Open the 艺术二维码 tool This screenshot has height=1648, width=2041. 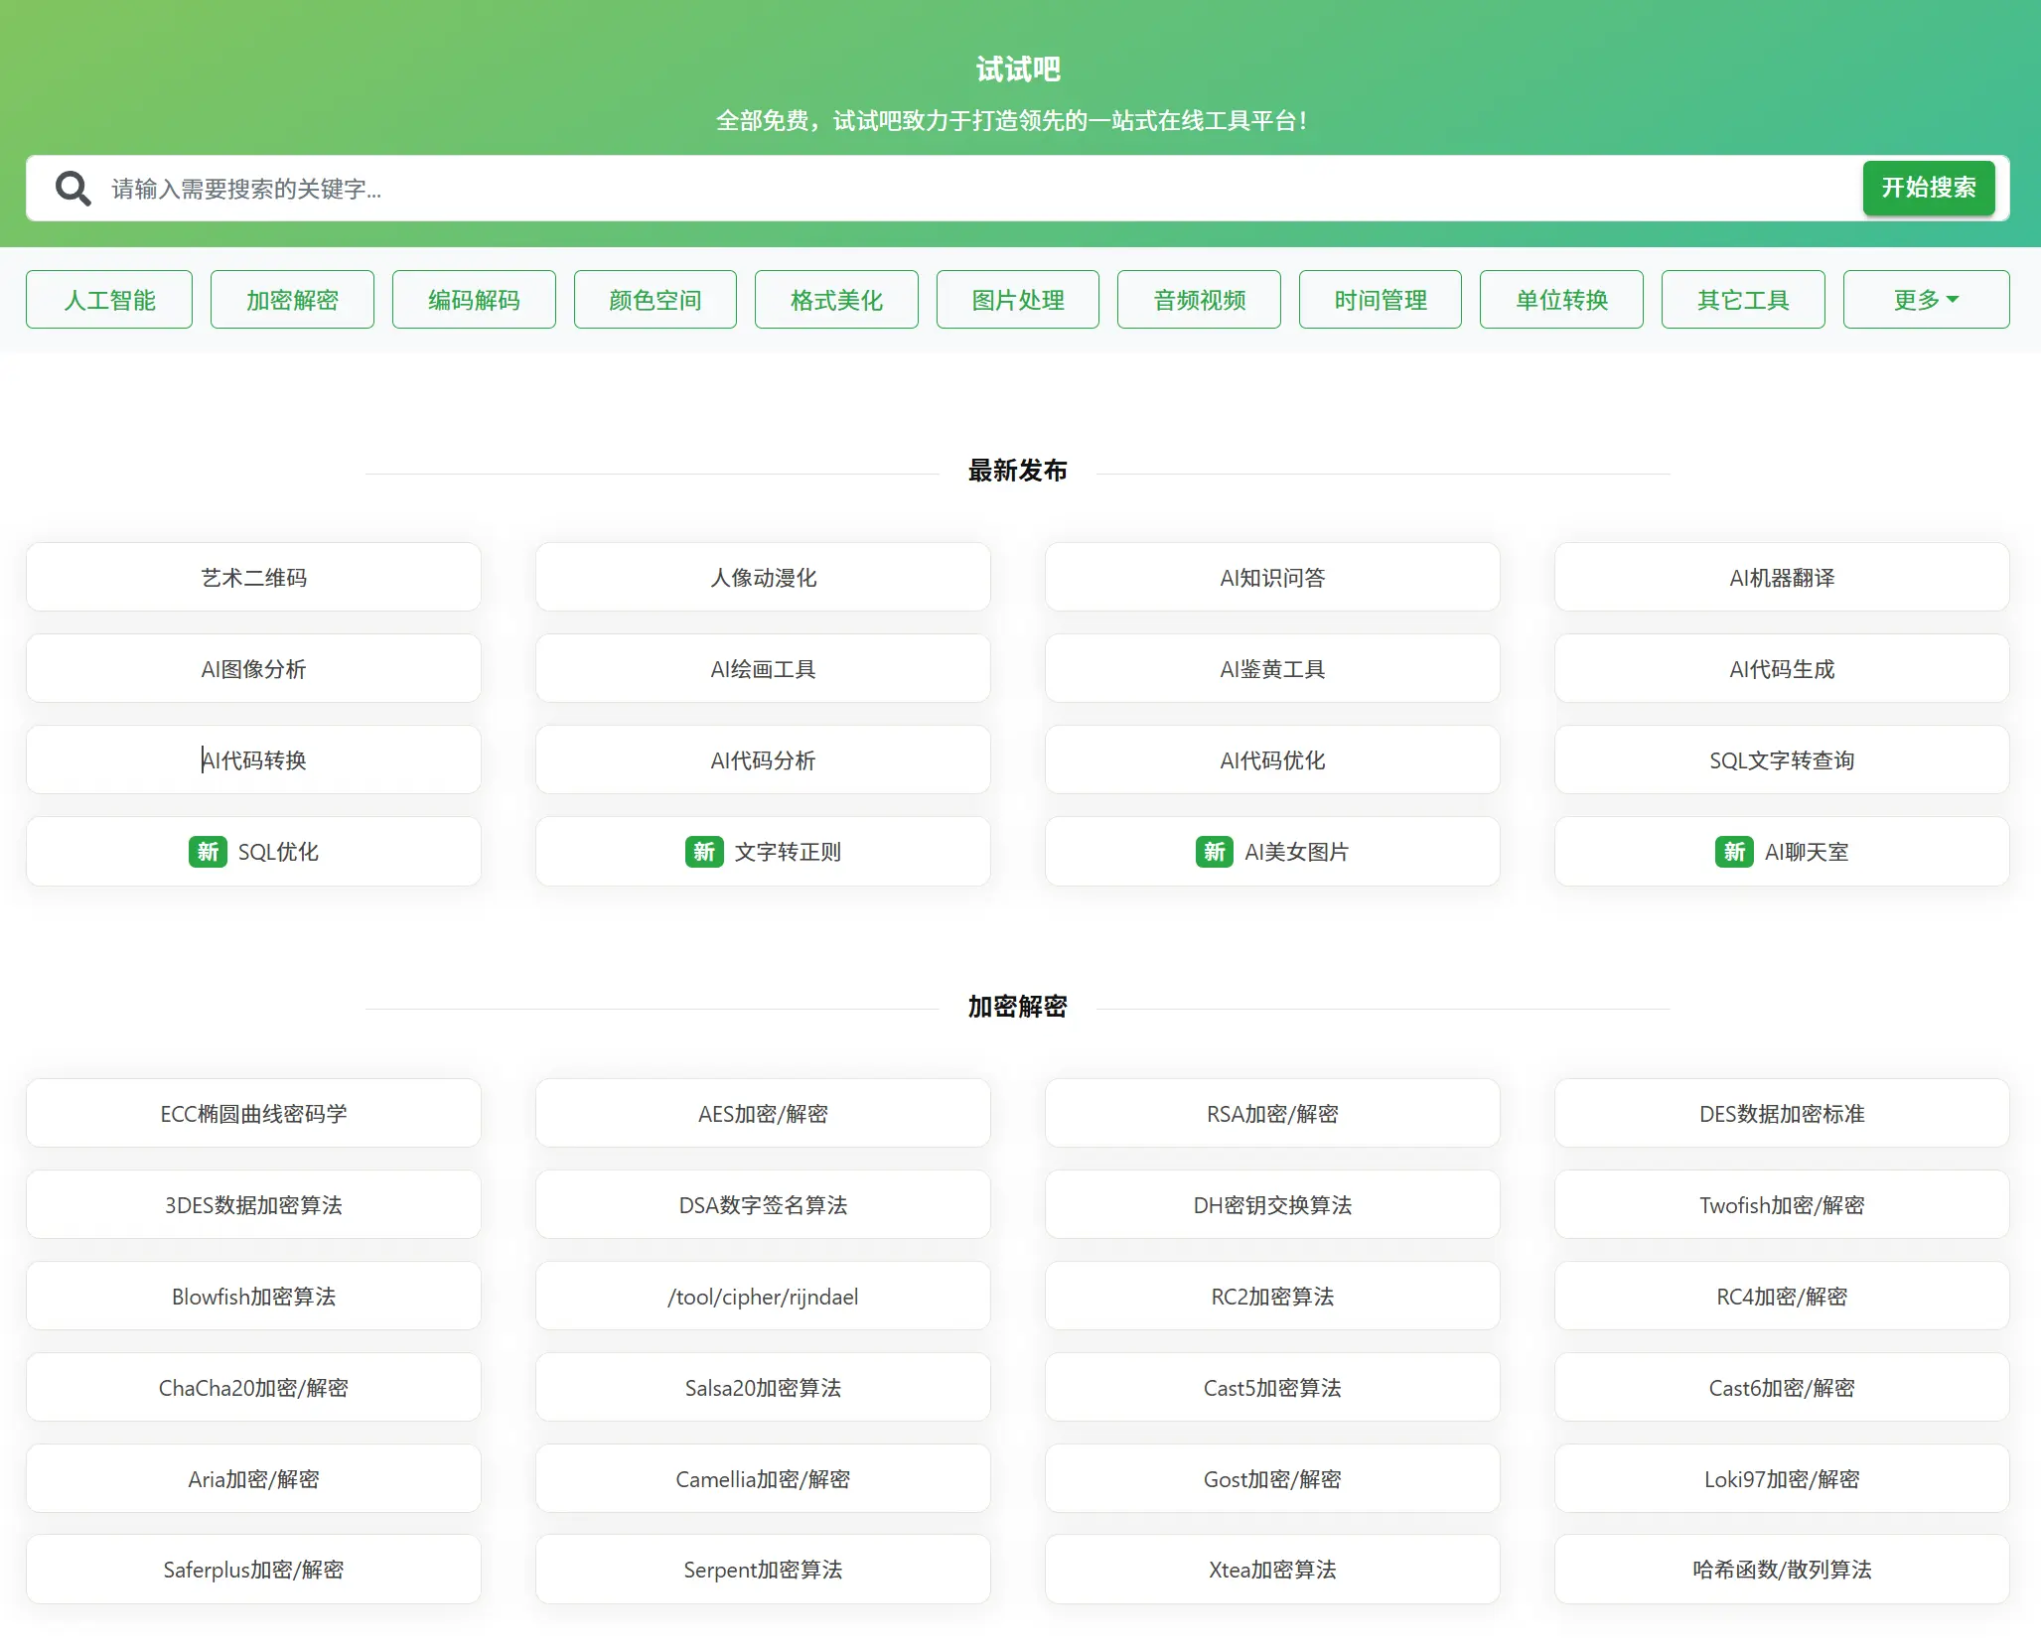253,578
